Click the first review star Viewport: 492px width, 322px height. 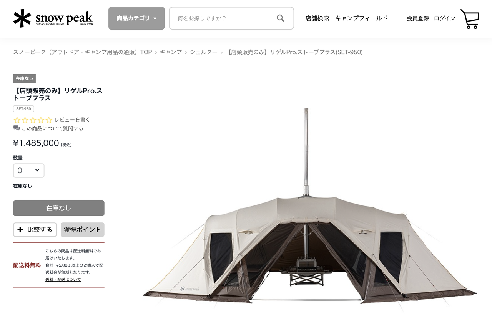tap(17, 120)
